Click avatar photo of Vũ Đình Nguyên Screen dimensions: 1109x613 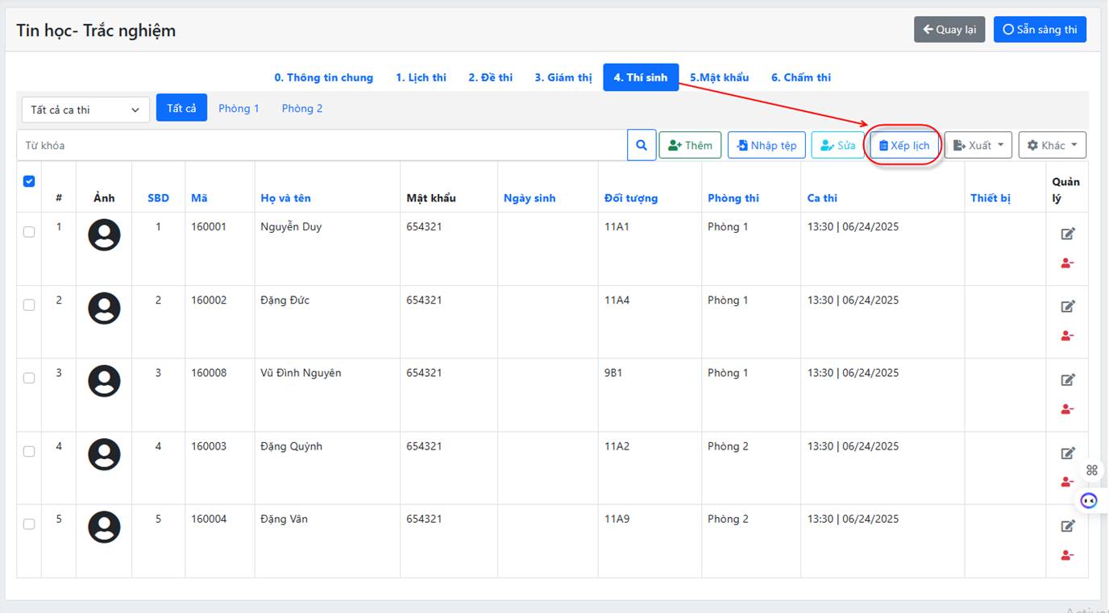click(104, 381)
